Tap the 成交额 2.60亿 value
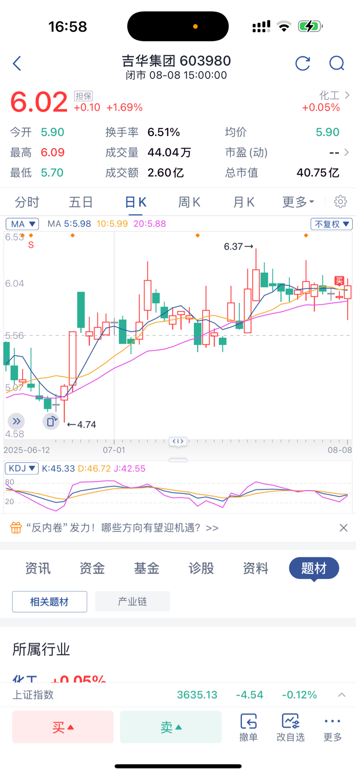The width and height of the screenshot is (356, 775). (165, 173)
